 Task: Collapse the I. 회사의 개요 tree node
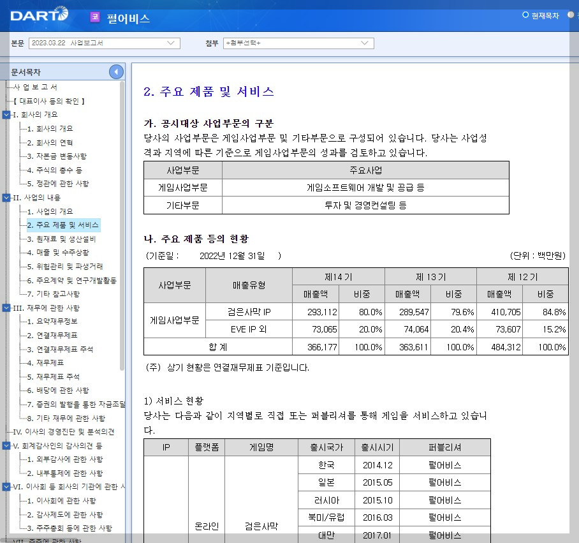[6, 115]
